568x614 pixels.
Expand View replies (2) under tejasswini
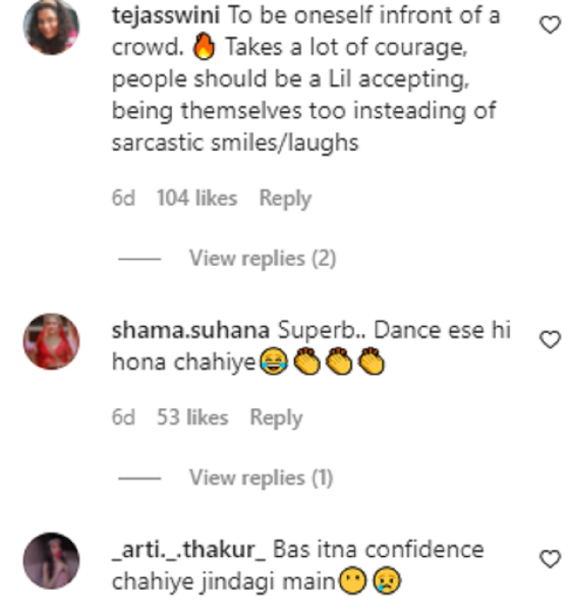262,258
